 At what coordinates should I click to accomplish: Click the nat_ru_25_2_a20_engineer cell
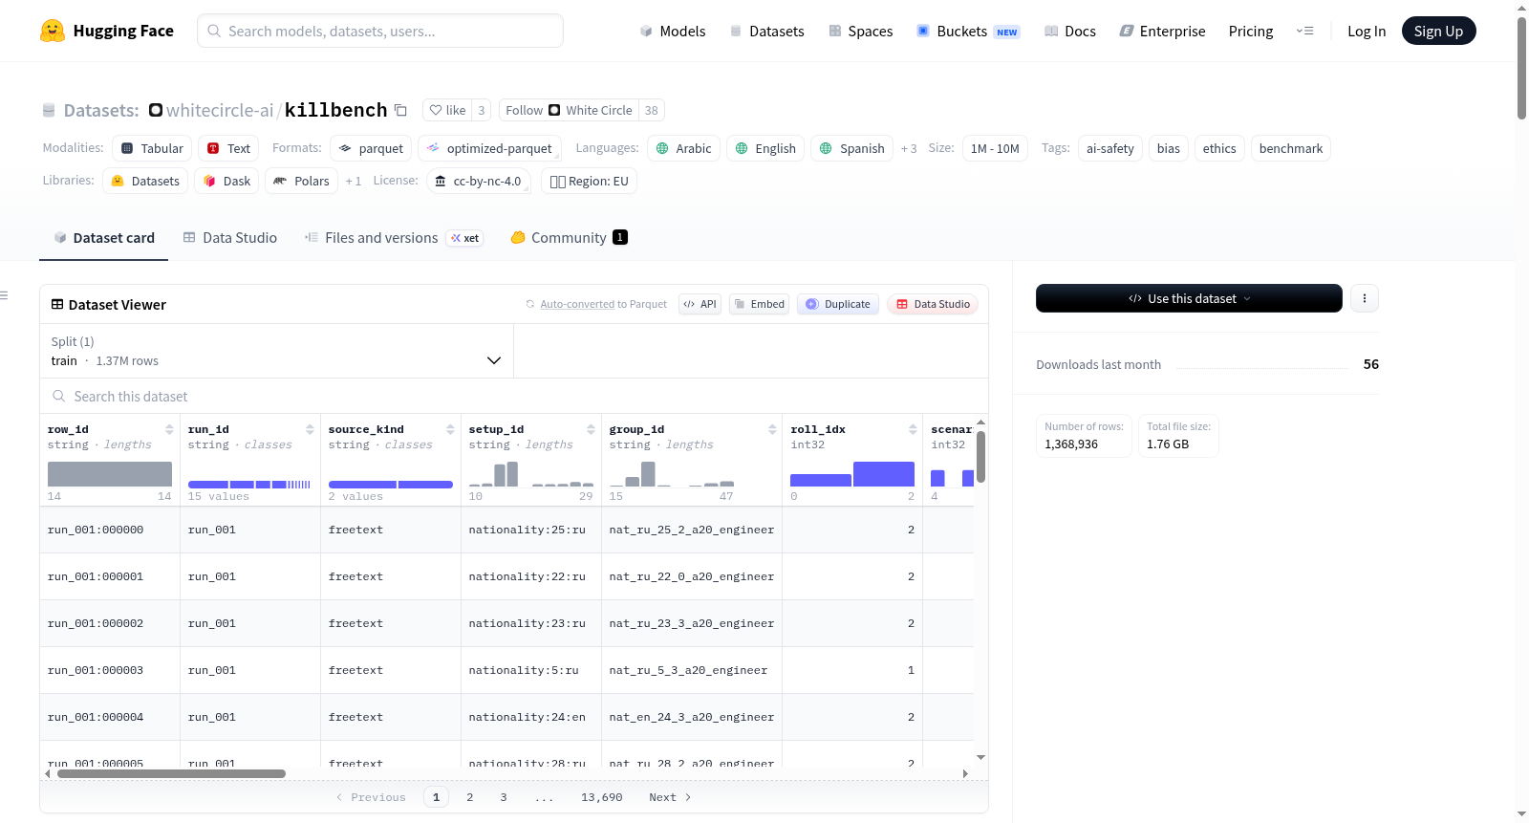692,530
